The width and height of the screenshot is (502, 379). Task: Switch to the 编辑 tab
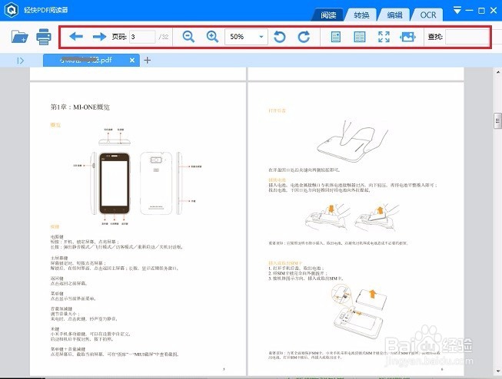[x=394, y=15]
